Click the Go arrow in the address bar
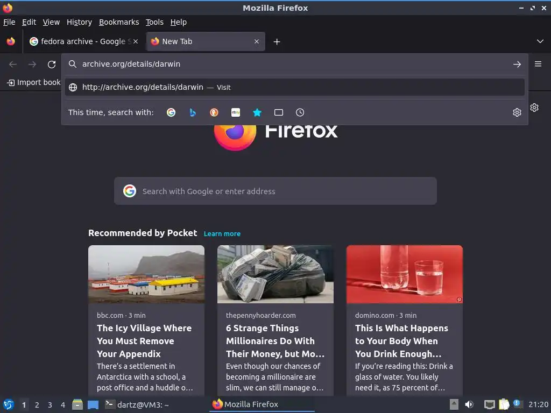The image size is (551, 413). coord(517,65)
